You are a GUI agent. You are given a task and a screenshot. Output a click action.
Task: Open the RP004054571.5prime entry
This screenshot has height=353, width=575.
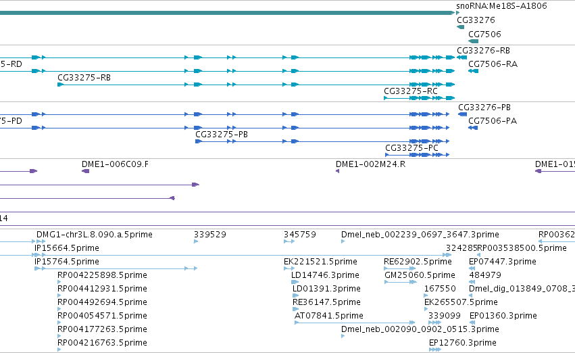(102, 316)
